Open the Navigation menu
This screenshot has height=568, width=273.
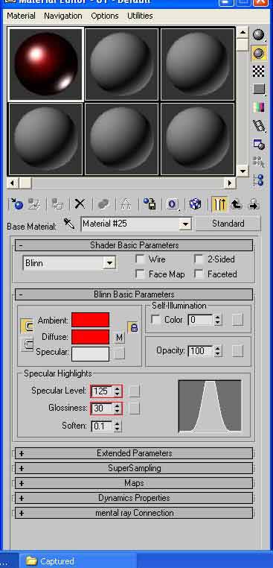[63, 16]
